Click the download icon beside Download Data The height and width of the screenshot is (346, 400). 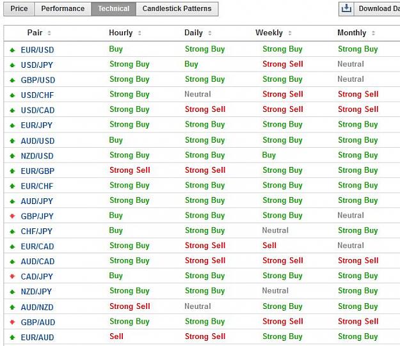(x=346, y=9)
